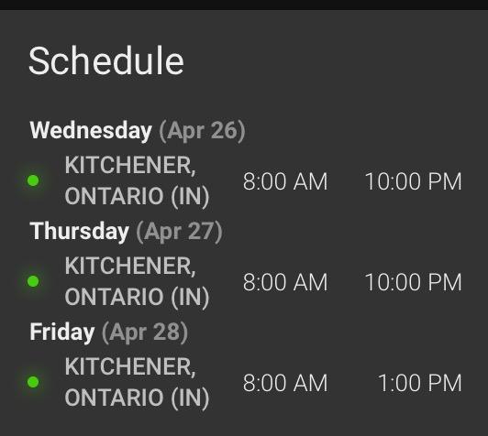The height and width of the screenshot is (436, 488).
Task: Tap Wednesday's 8:00 AM start time
Action: point(285,181)
